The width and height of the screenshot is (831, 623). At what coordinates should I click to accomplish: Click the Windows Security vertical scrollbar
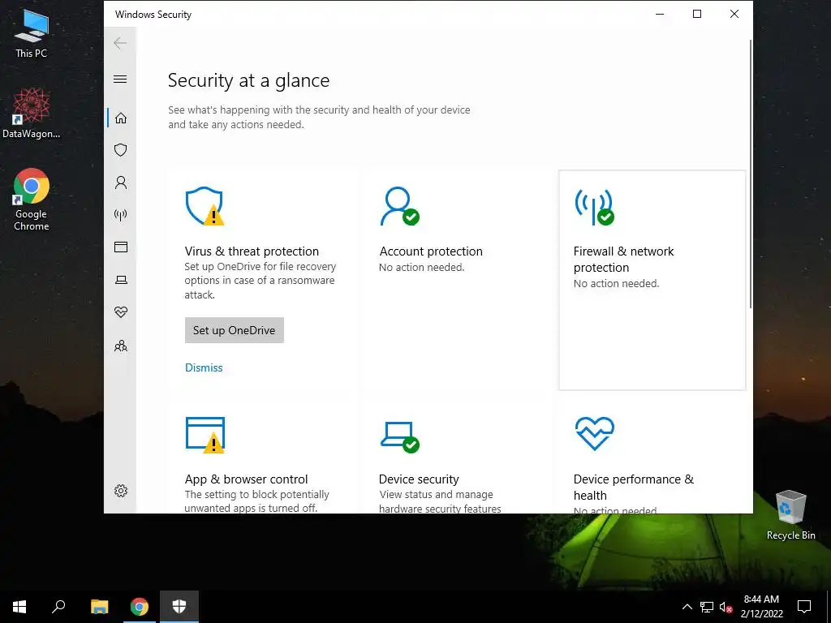click(750, 174)
